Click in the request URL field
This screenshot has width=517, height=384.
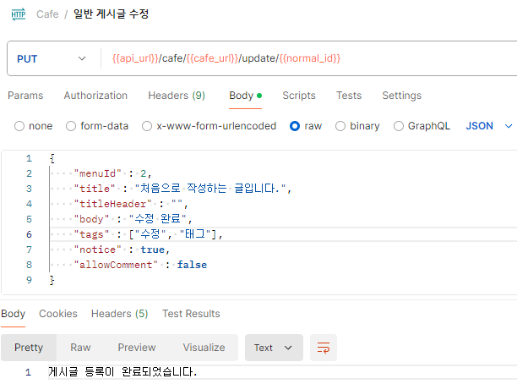pos(310,58)
